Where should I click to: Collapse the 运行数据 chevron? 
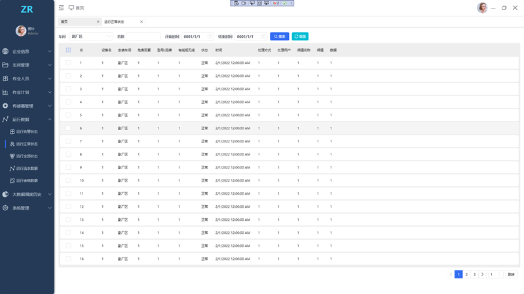tap(50, 120)
